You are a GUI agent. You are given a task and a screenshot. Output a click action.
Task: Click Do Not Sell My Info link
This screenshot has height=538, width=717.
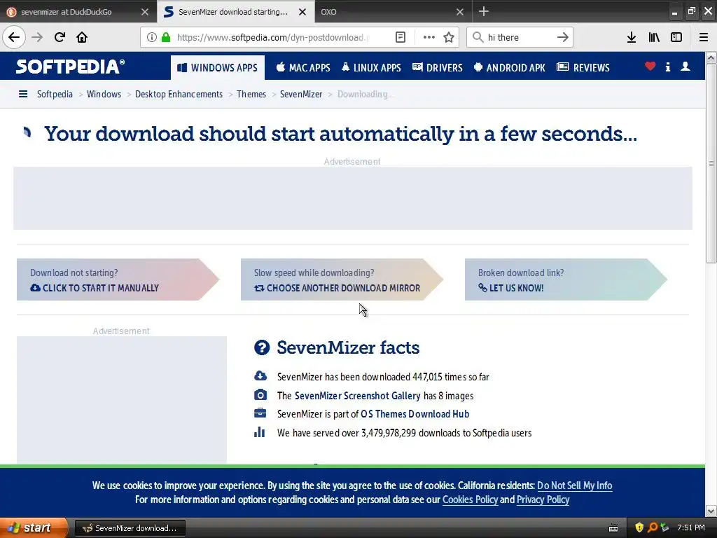[x=574, y=485]
